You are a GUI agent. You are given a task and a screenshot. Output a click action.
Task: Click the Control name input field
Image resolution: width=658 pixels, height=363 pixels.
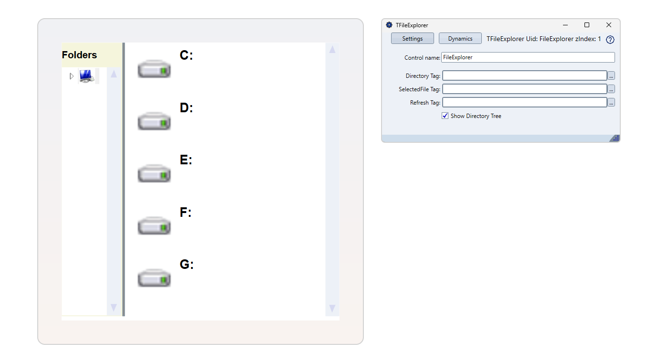click(528, 57)
